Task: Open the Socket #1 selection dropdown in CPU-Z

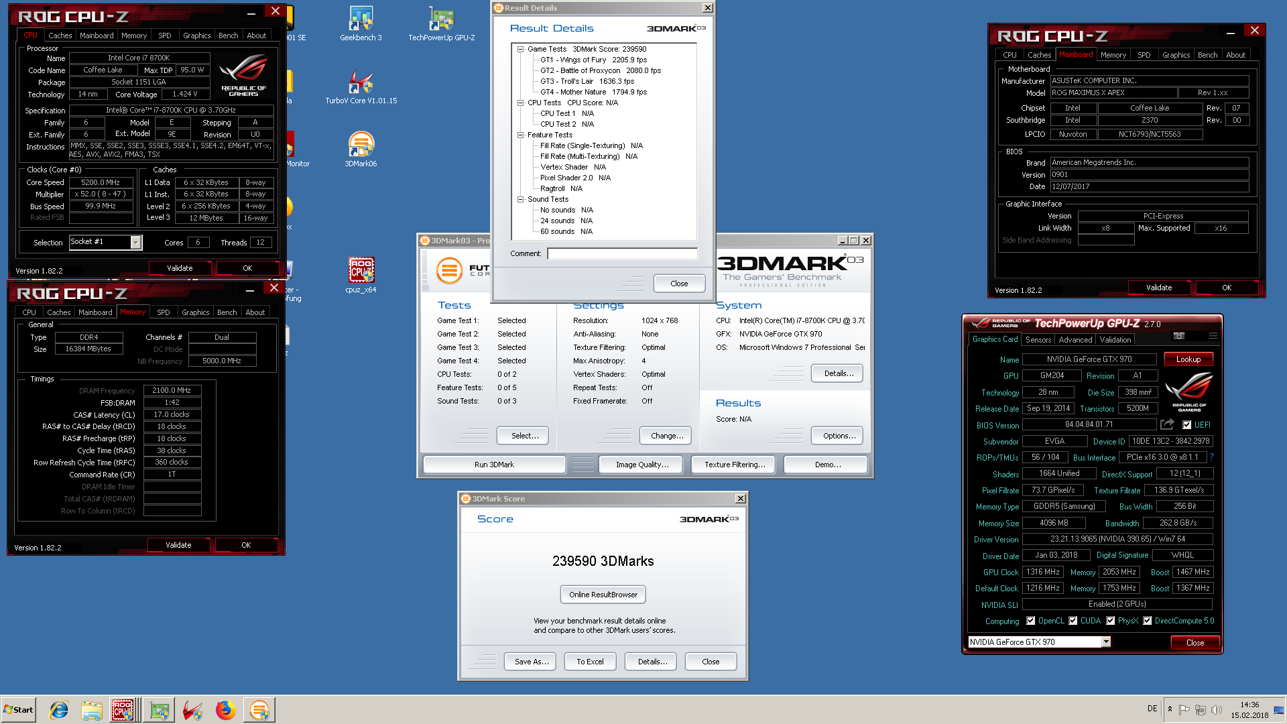Action: tap(135, 242)
